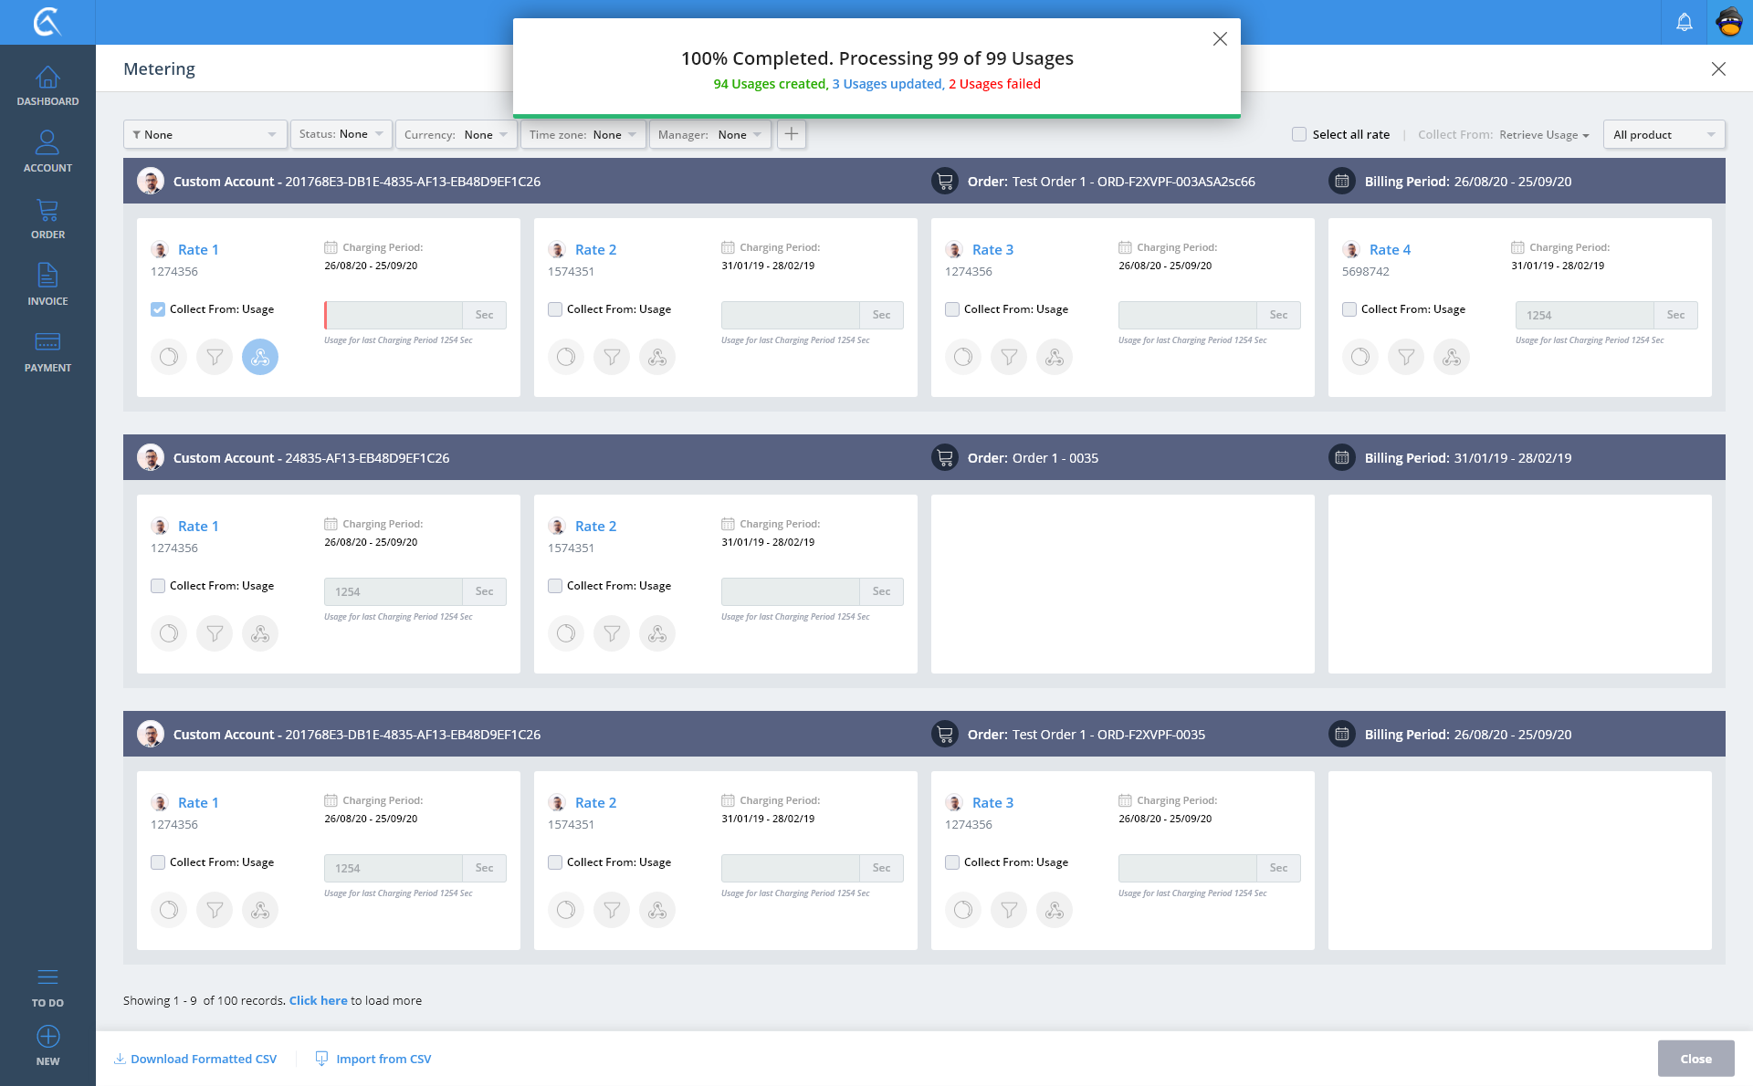This screenshot has height=1086, width=1753.
Task: Open the To Do sidebar icon
Action: pyautogui.click(x=47, y=987)
